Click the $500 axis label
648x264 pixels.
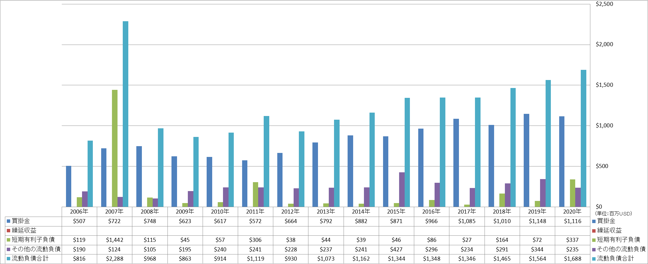[602, 166]
